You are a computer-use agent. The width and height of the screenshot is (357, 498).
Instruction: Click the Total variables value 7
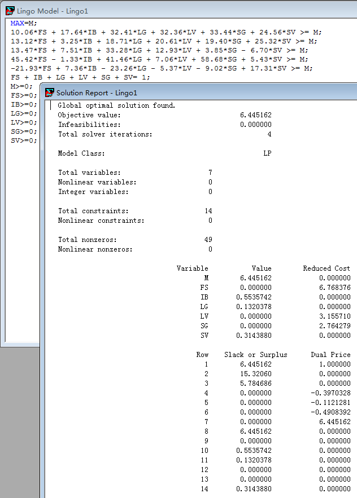tap(210, 173)
